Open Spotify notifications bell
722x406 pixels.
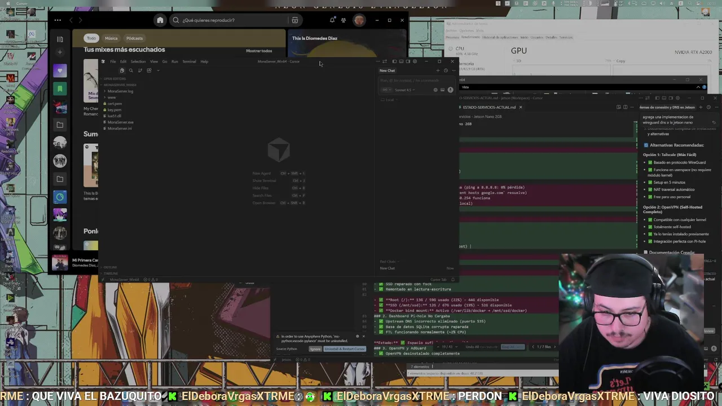332,20
